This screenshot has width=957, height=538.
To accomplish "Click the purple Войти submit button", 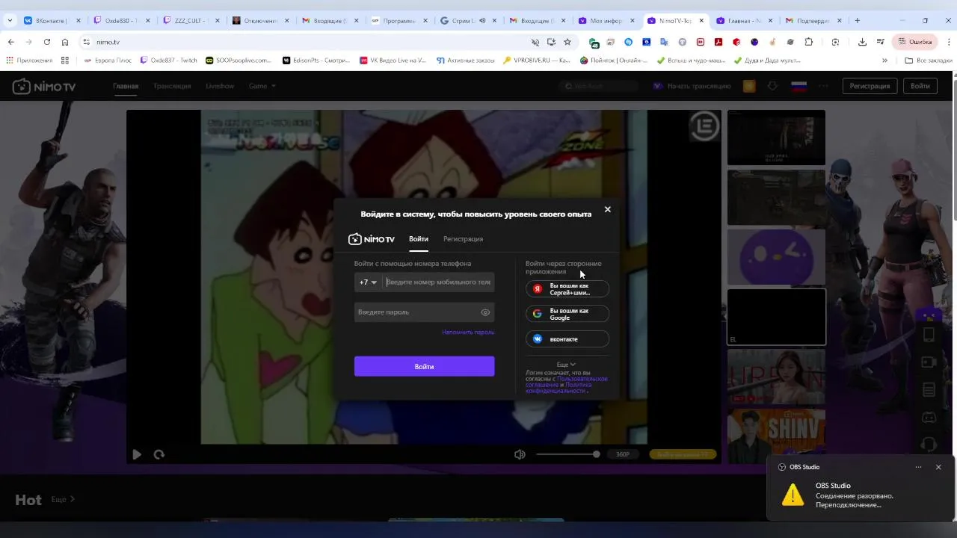I will pos(424,366).
